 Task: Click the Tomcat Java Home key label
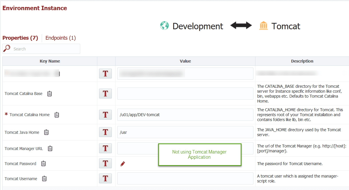click(x=22, y=132)
